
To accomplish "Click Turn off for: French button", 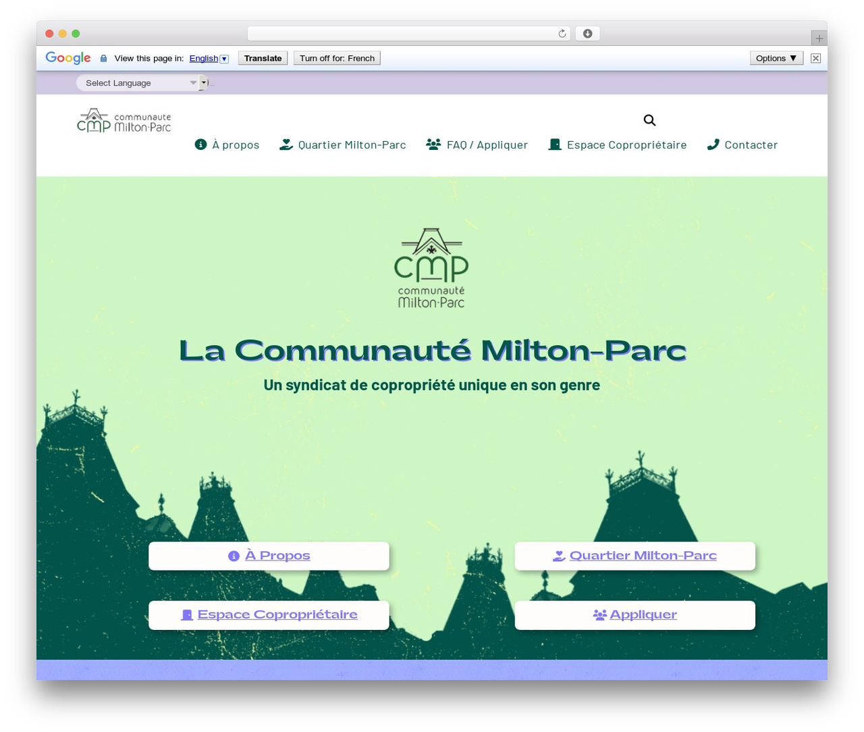I will point(337,58).
